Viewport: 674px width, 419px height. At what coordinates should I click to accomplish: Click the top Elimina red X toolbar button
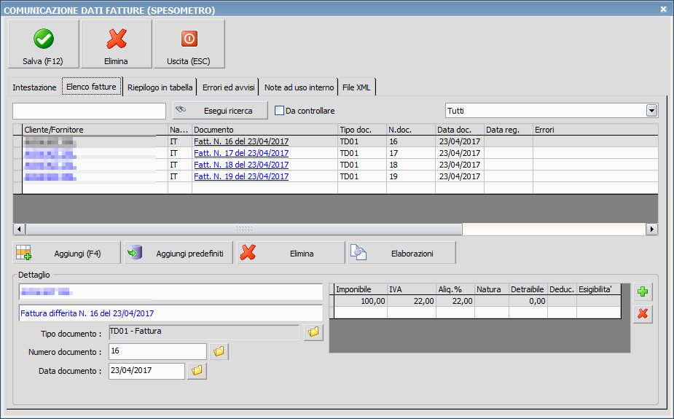coord(116,44)
